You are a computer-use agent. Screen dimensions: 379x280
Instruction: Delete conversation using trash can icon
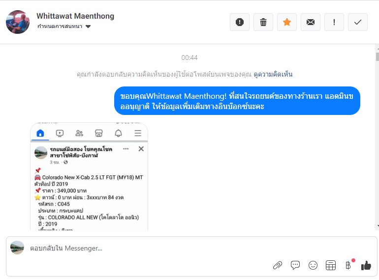pyautogui.click(x=263, y=22)
